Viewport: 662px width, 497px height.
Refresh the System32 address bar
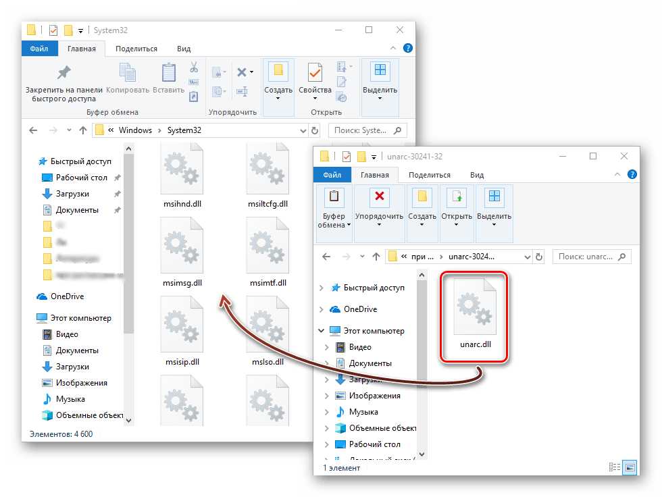(x=315, y=130)
